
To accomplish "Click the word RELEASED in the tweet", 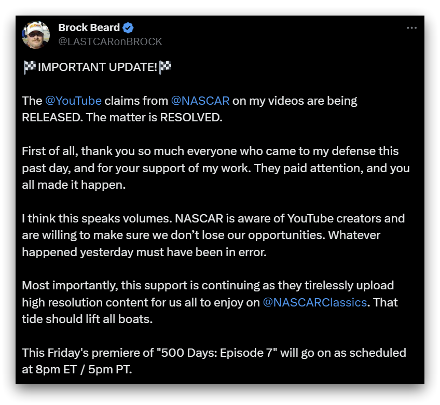I will tap(52, 118).
